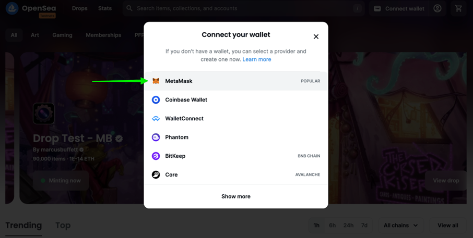Open the shopping cart icon

[x=458, y=8]
